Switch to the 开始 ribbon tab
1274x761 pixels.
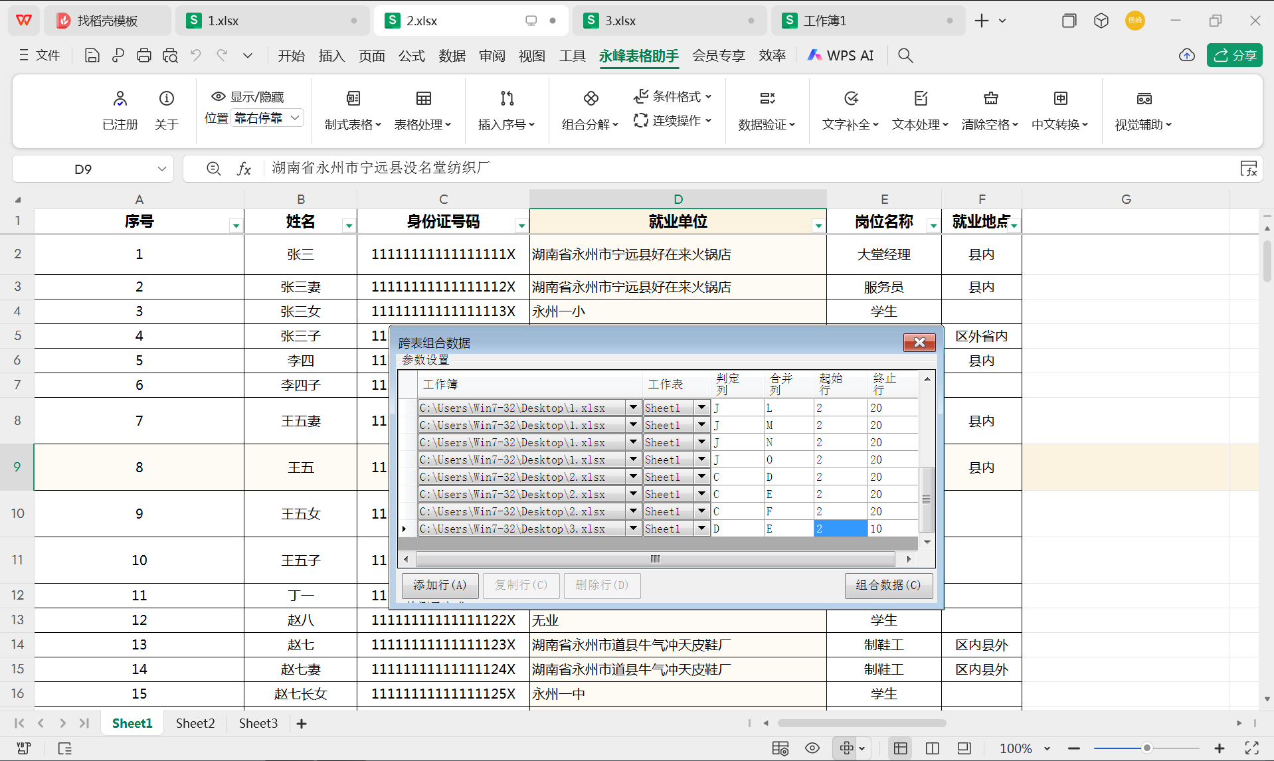click(x=291, y=56)
